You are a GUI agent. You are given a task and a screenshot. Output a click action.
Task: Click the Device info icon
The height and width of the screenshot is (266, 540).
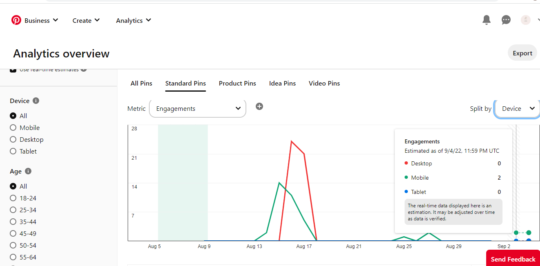(36, 101)
